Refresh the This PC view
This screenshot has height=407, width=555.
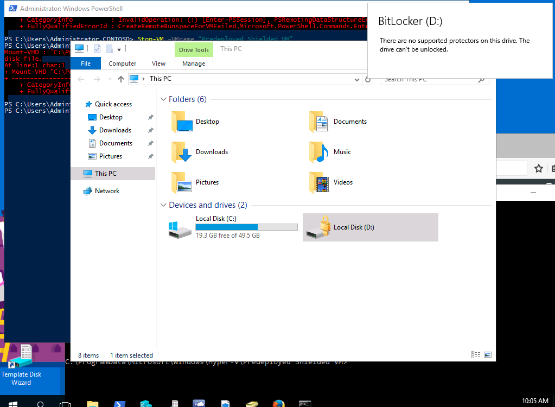coord(368,79)
